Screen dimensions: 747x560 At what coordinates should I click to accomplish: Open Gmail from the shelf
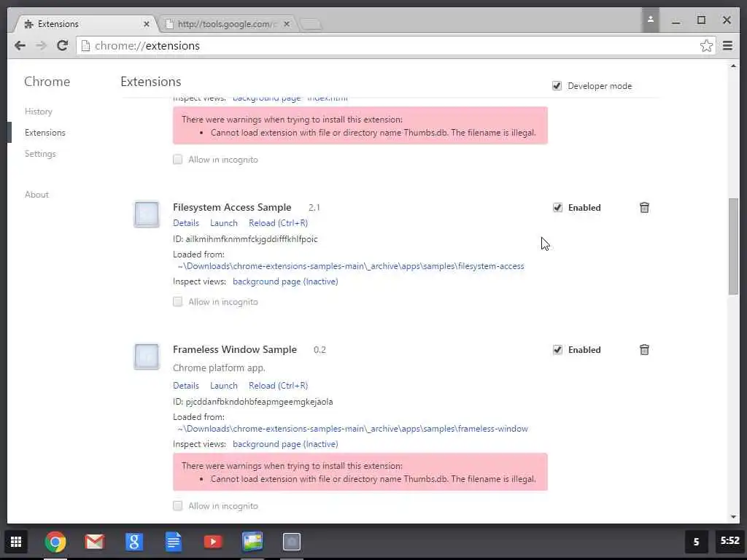pyautogui.click(x=95, y=542)
